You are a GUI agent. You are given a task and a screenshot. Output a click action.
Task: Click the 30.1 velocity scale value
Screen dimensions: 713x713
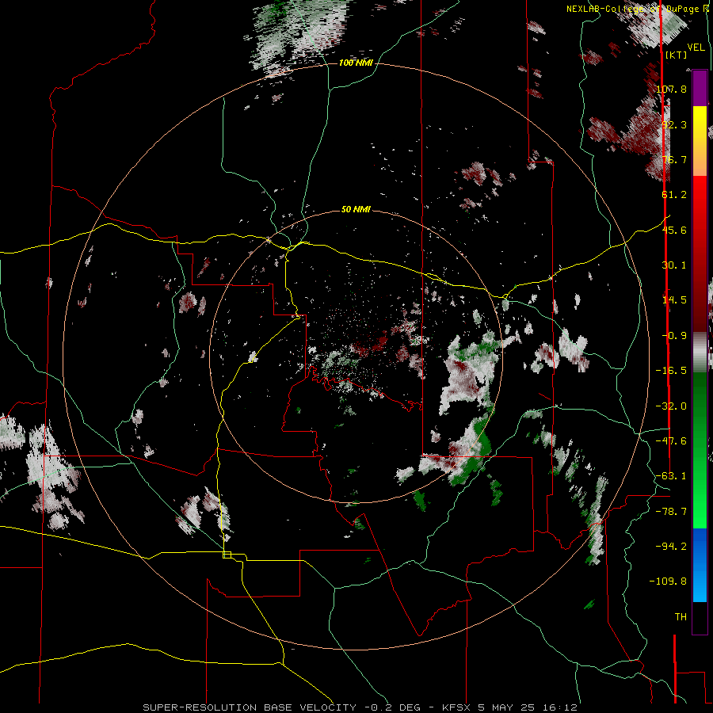click(674, 265)
